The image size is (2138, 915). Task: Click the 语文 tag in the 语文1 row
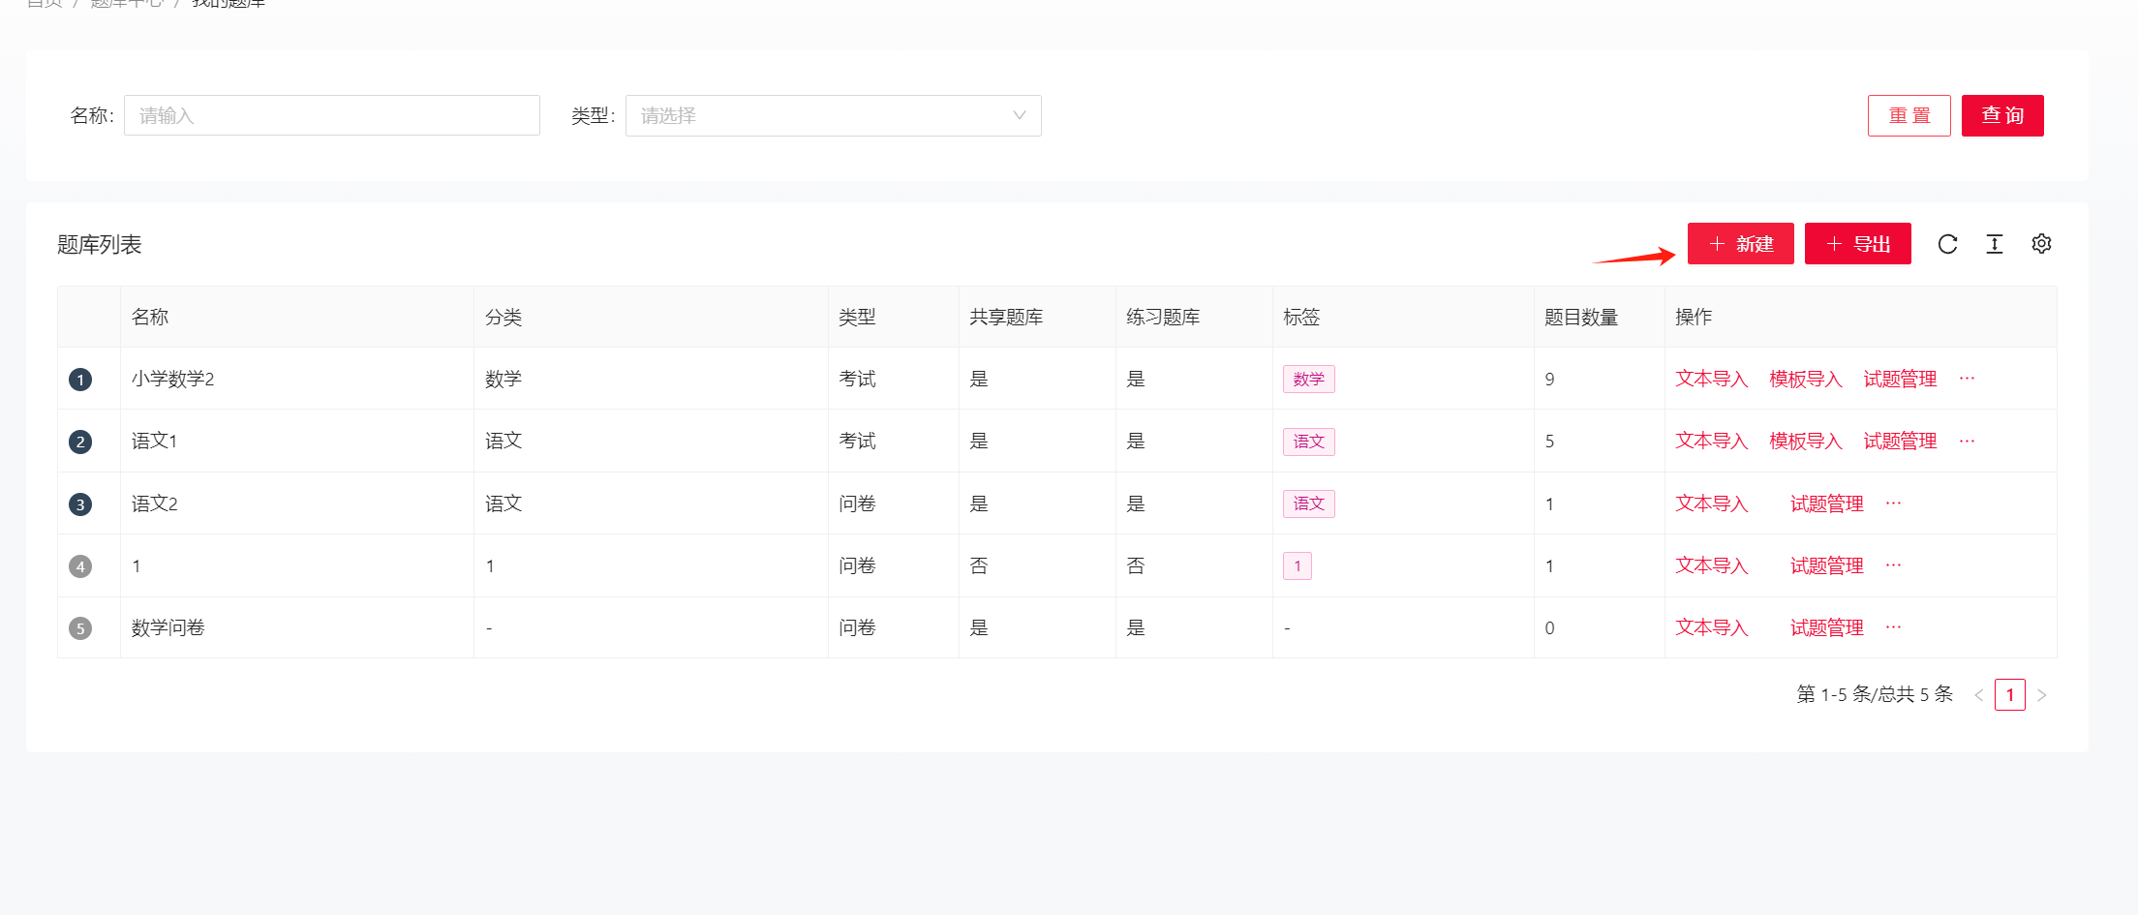pyautogui.click(x=1309, y=442)
